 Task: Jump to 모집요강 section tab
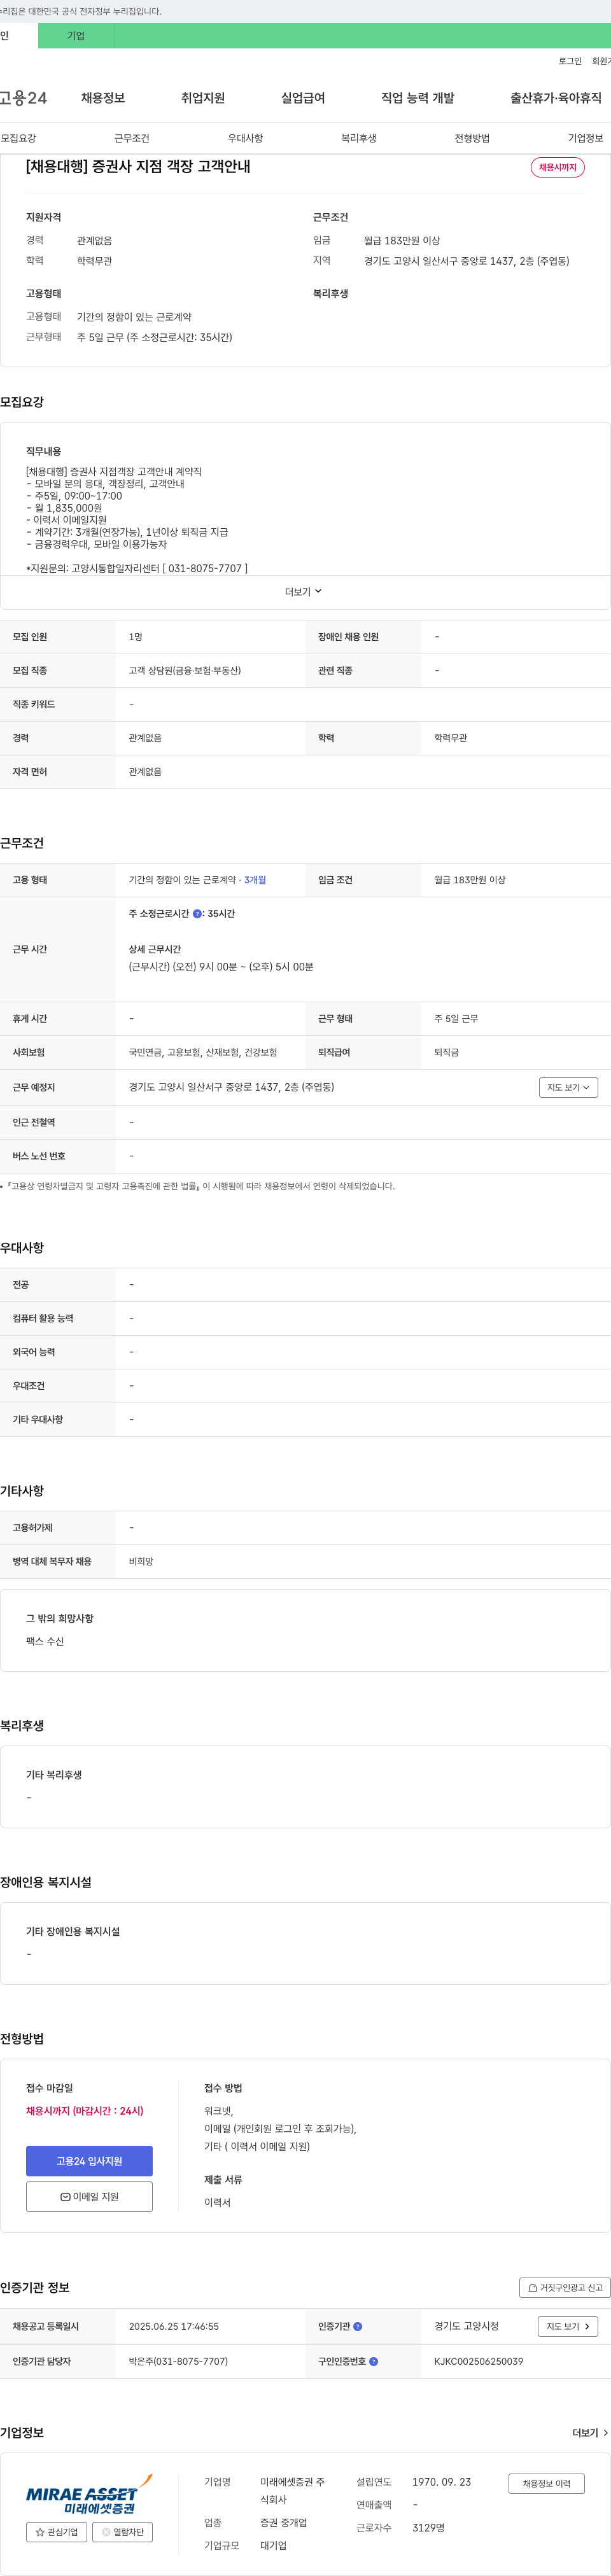tap(18, 138)
